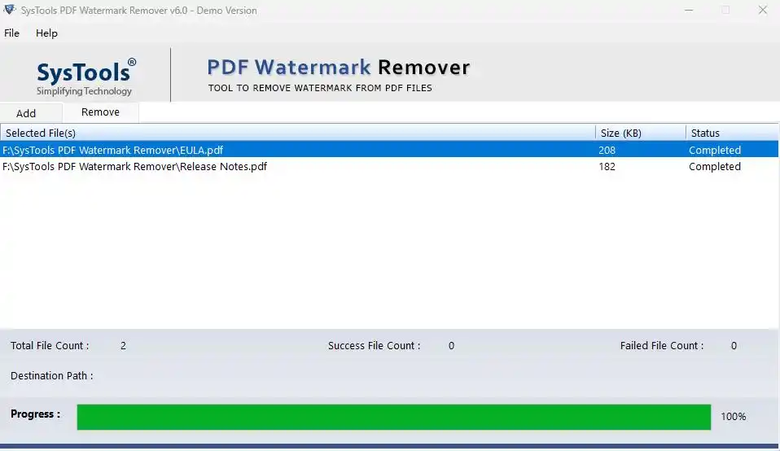Viewport: 780px width, 451px height.
Task: Open the File menu
Action: pyautogui.click(x=12, y=33)
